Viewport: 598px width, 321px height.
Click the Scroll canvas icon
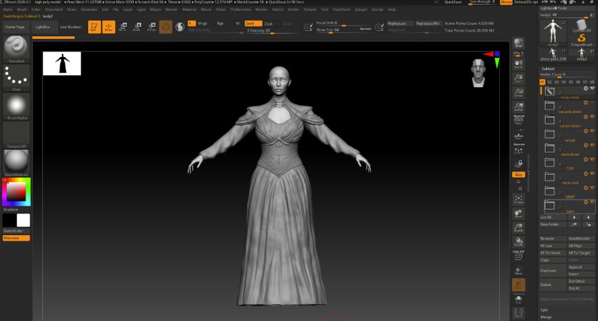pyautogui.click(x=518, y=65)
